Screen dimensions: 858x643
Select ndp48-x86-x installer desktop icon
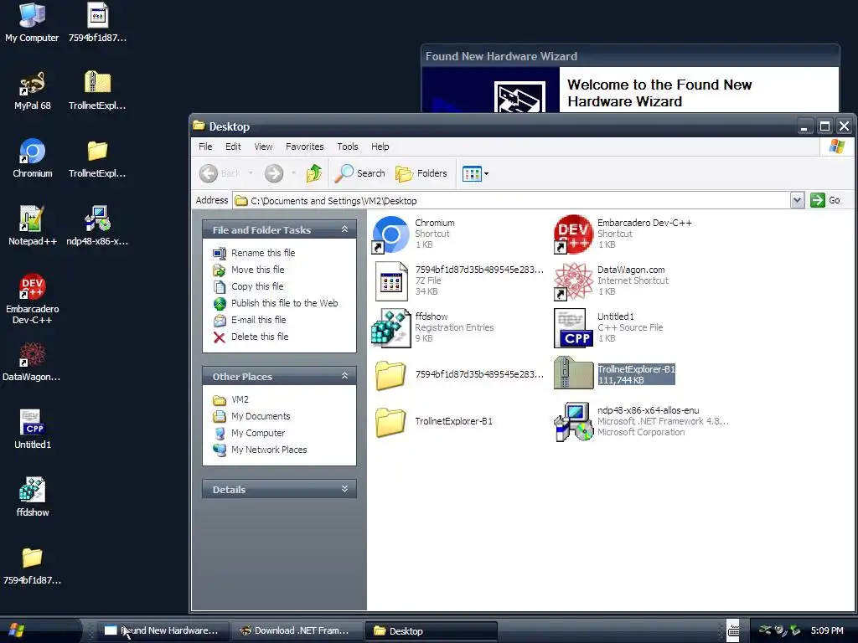tap(97, 225)
